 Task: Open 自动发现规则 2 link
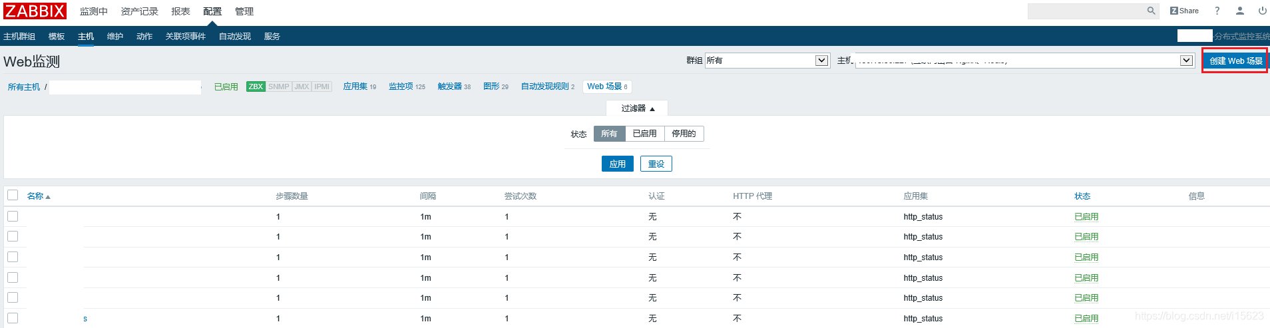click(548, 86)
